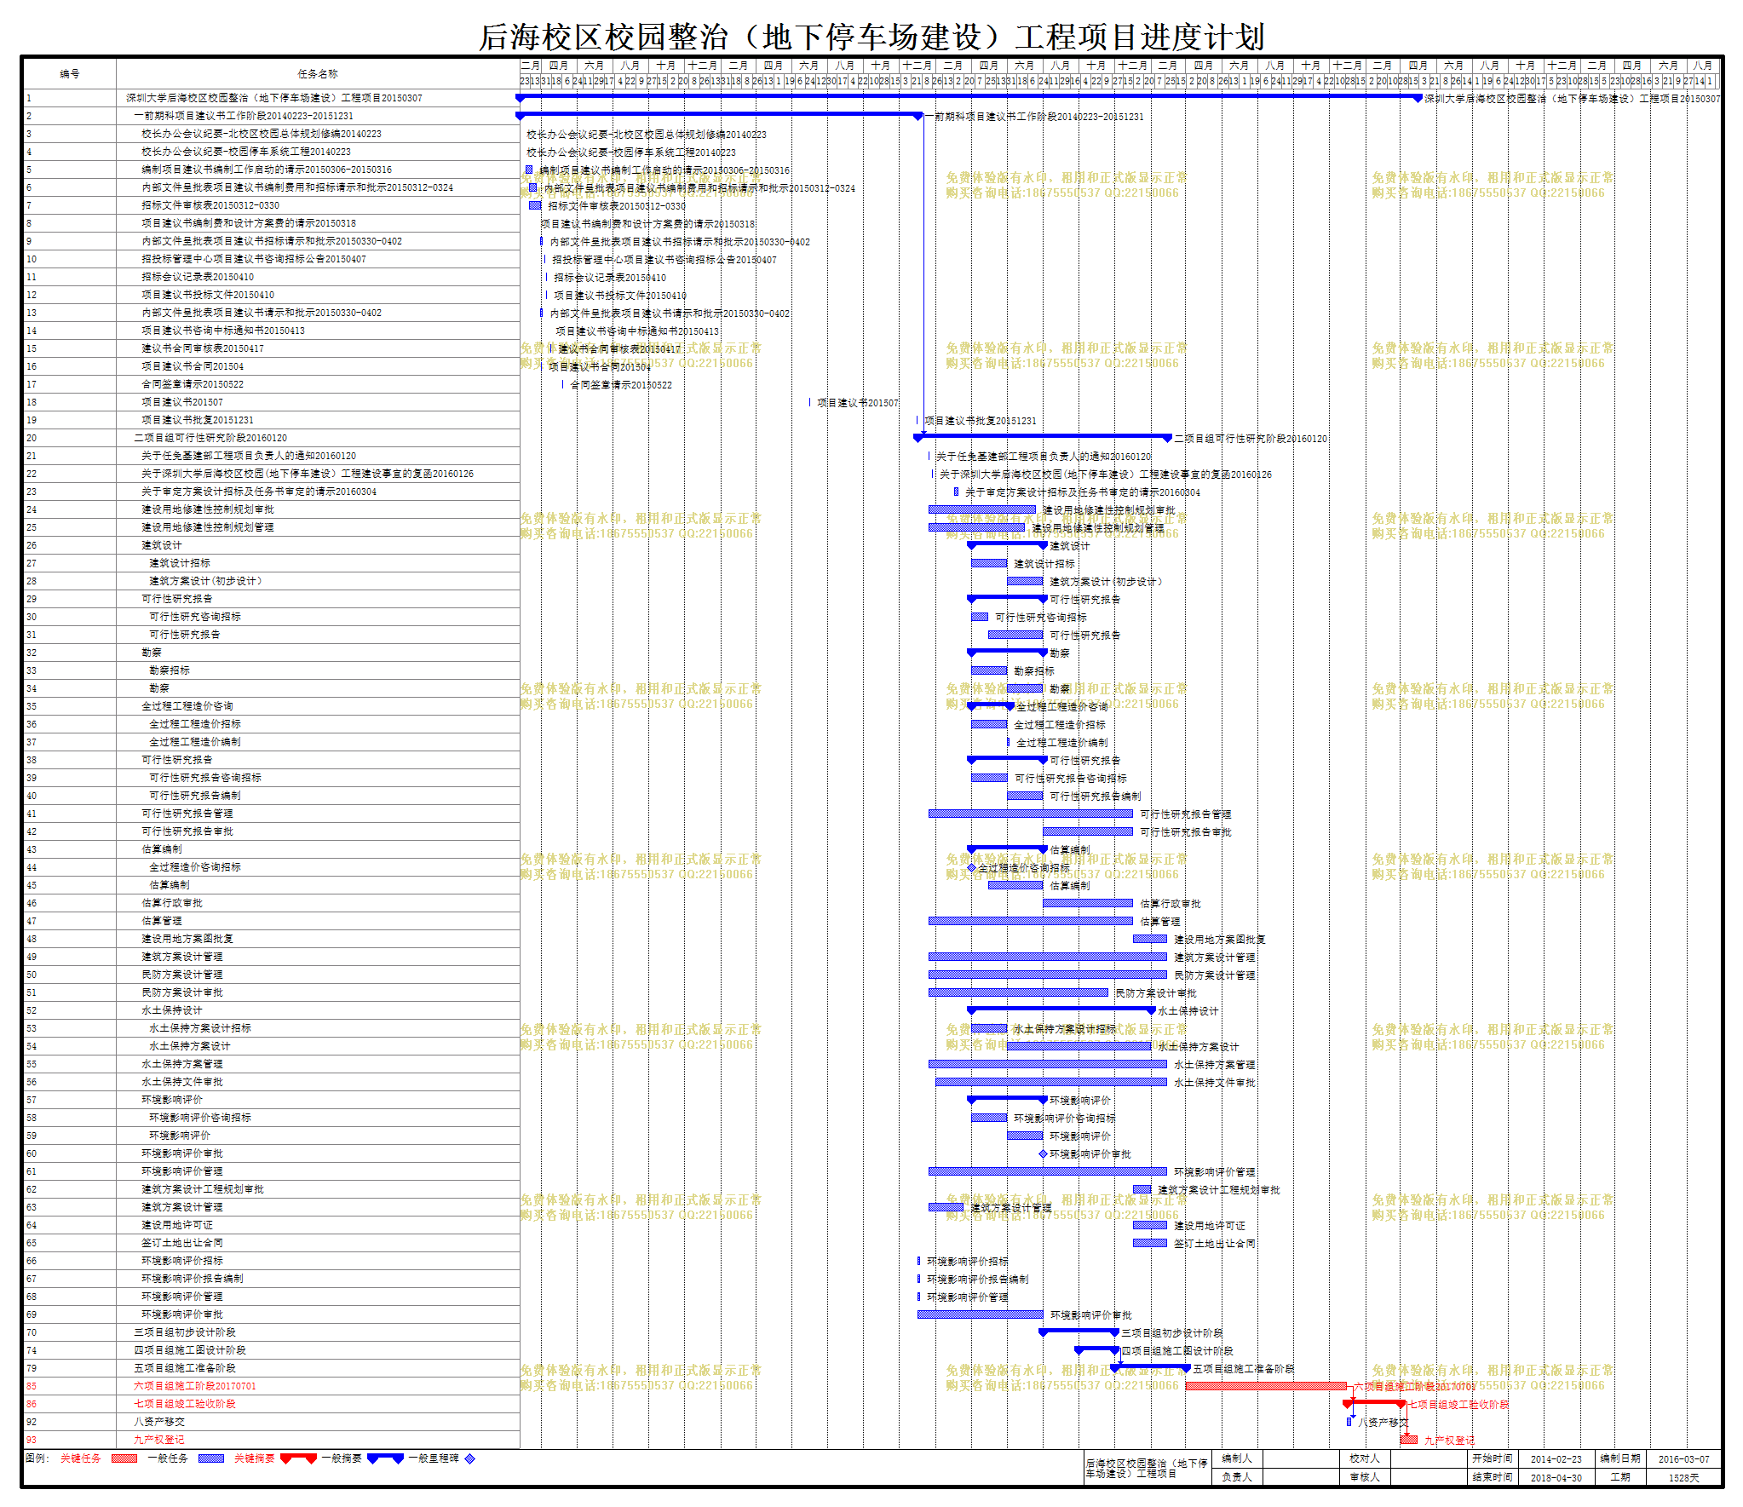This screenshot has width=1743, height=1507.
Task: Click the milestone diamond beside 环境影响评价审批 in chart
Action: point(1043,1154)
